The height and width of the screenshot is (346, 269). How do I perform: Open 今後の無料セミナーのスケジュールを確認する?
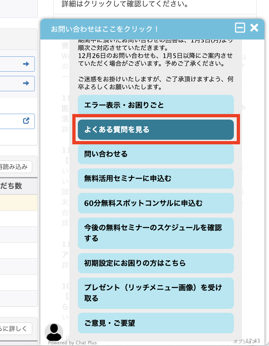[x=156, y=233]
